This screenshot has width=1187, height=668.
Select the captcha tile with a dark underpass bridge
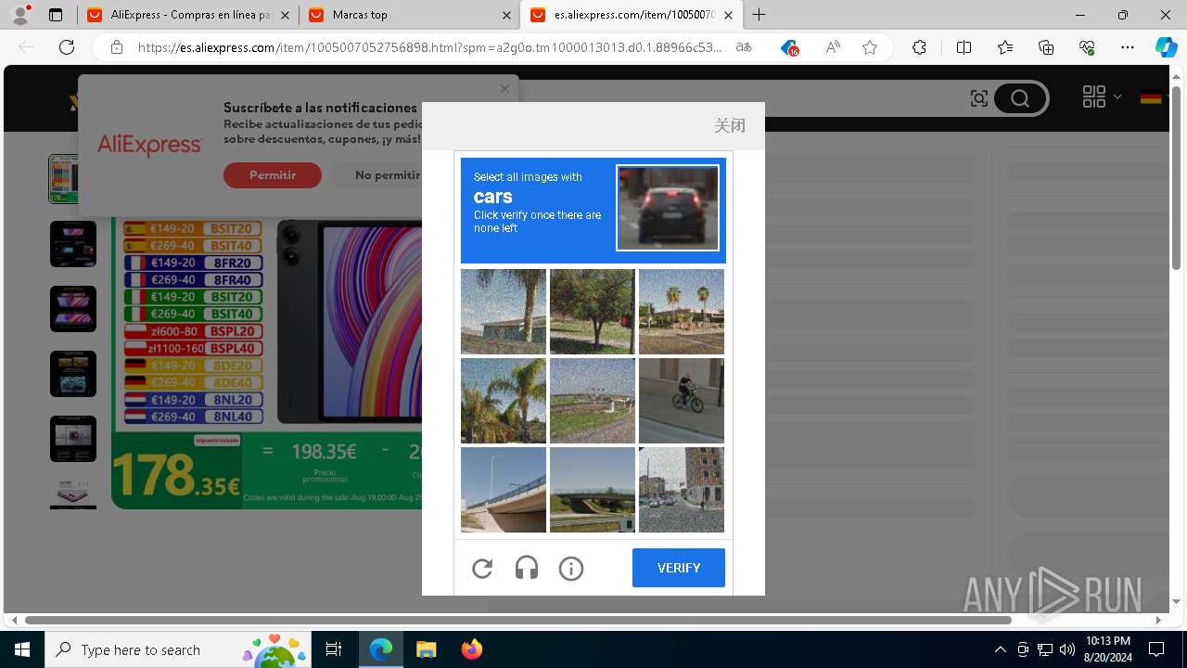pos(593,490)
